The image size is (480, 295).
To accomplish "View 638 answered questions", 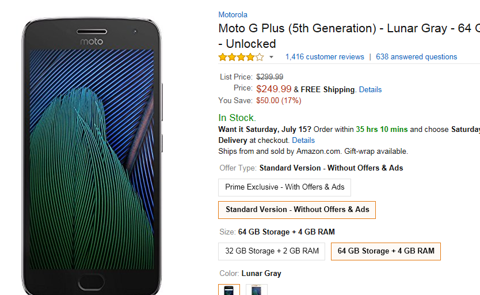I will pyautogui.click(x=416, y=57).
